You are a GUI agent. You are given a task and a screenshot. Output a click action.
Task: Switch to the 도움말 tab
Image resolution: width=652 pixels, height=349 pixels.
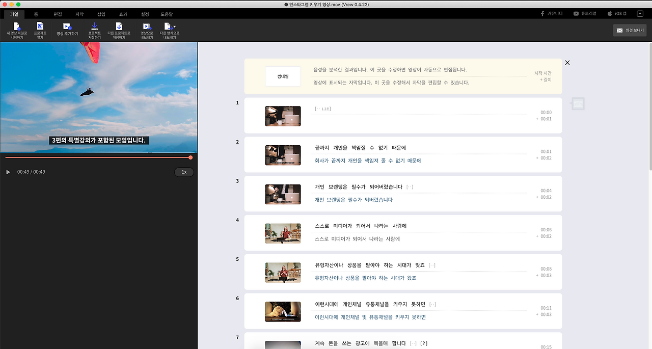pyautogui.click(x=167, y=14)
